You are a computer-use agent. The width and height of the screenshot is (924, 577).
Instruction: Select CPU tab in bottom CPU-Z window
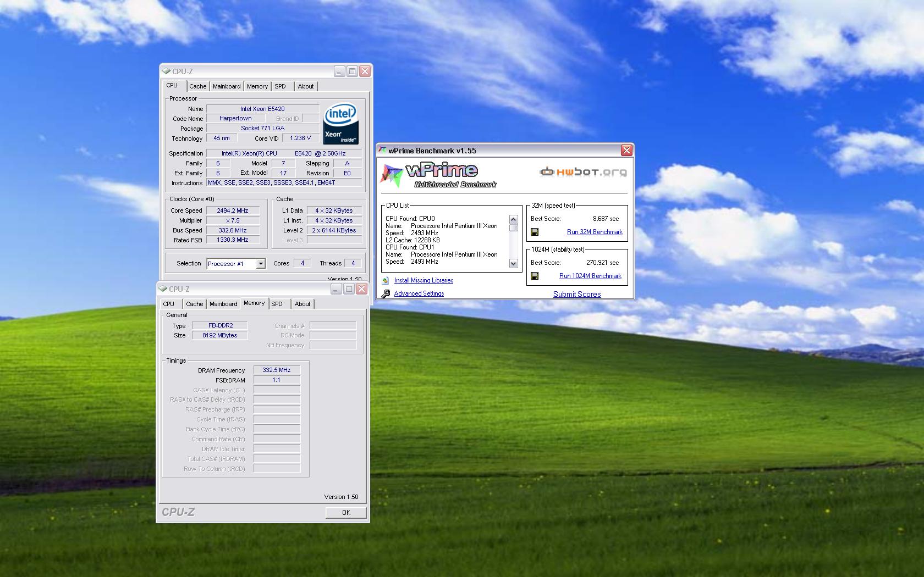point(169,304)
